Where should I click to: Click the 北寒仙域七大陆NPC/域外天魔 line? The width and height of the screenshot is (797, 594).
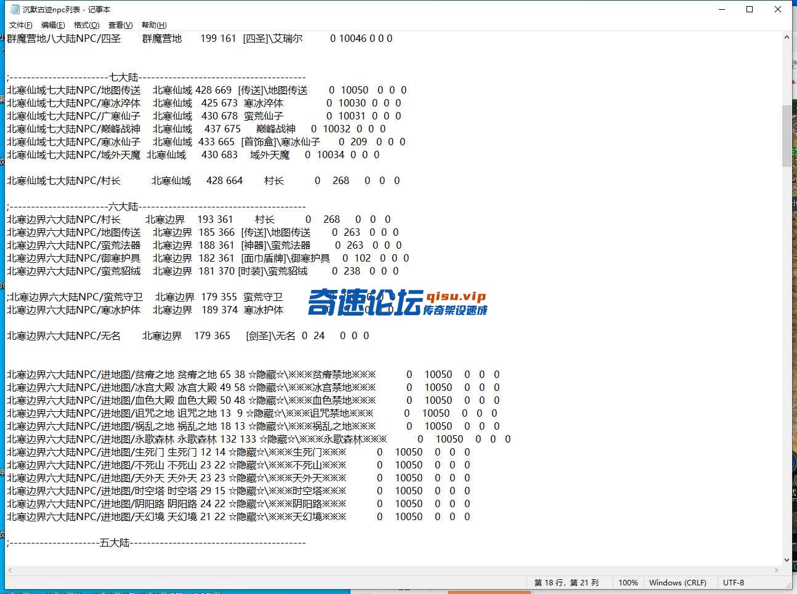(193, 155)
